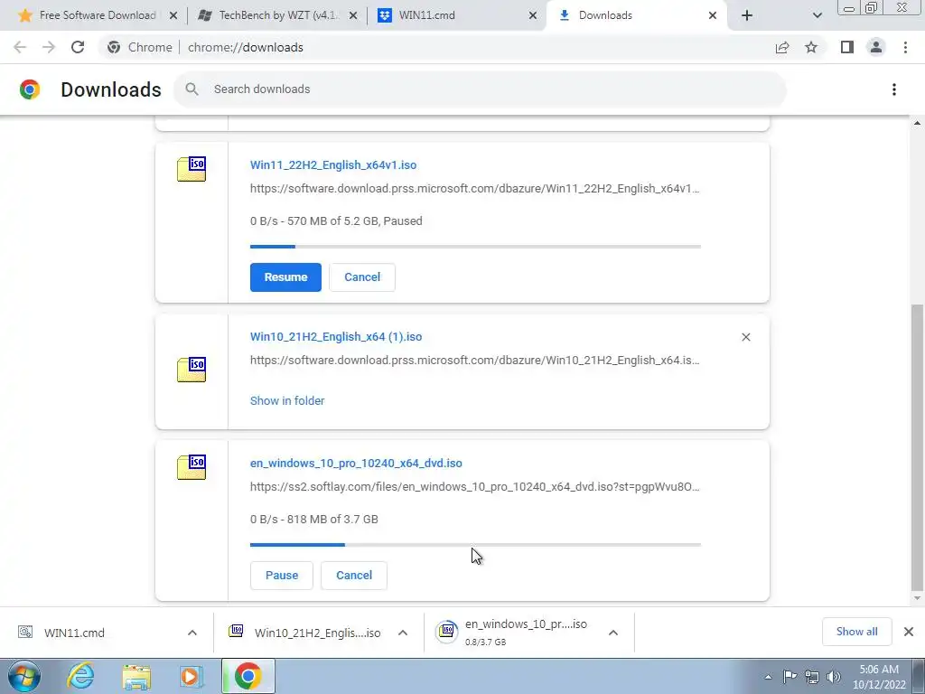Click the scrollbar up arrow
This screenshot has height=694, width=925.
click(917, 123)
